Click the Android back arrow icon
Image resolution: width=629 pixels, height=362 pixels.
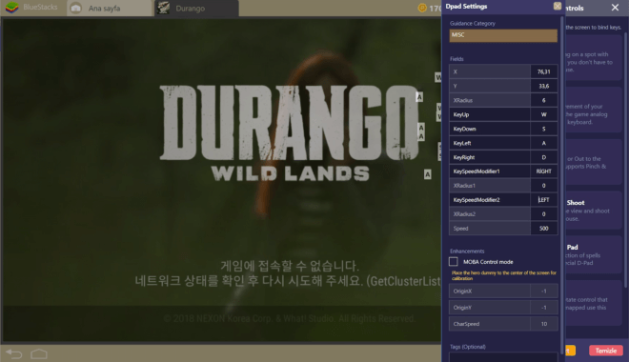(x=13, y=353)
